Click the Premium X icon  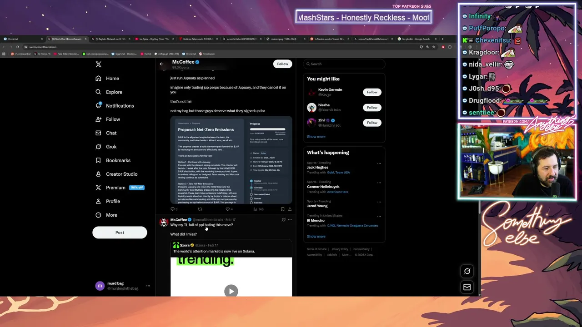click(98, 188)
